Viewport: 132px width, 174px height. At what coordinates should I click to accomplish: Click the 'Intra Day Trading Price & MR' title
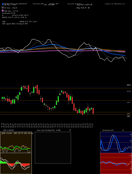[49, 130]
